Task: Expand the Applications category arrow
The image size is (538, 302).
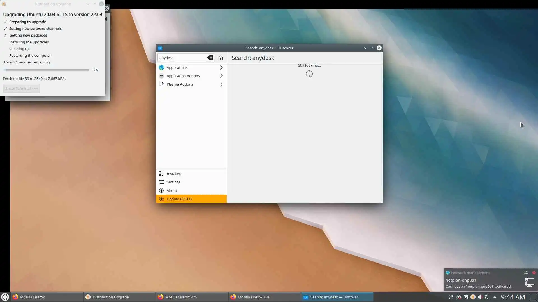Action: (221, 67)
